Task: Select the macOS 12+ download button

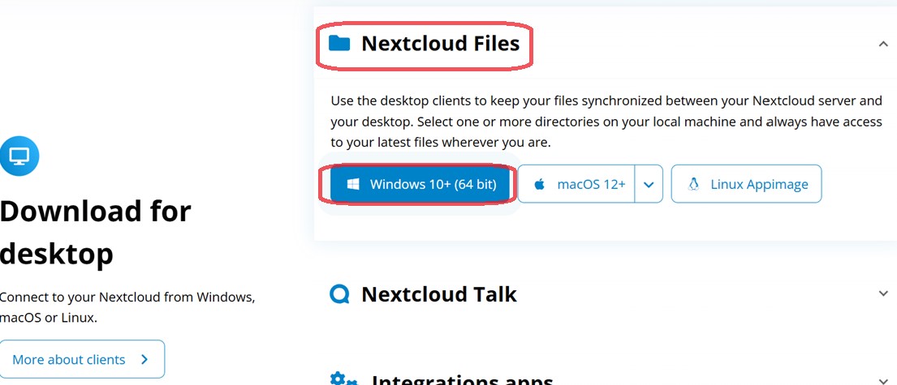Action: point(576,184)
